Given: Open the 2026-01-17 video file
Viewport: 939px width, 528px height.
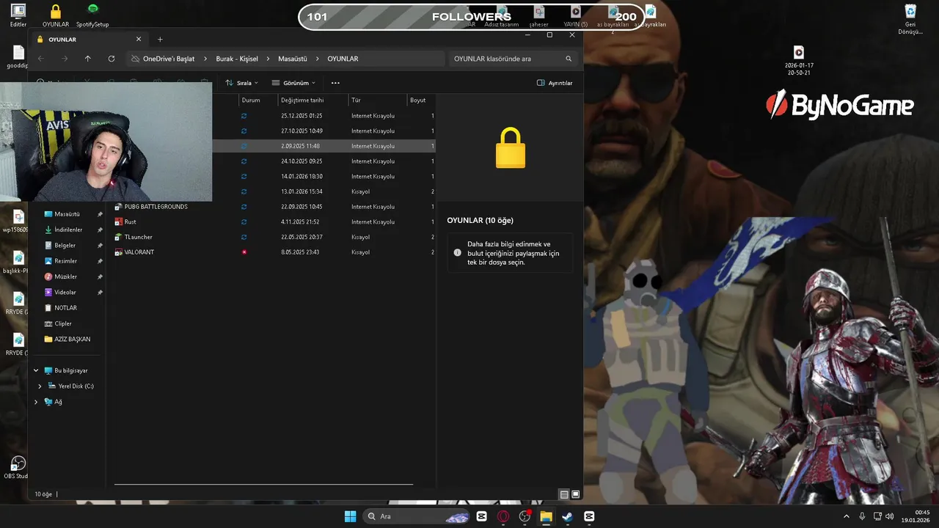Looking at the screenshot, I should (799, 61).
